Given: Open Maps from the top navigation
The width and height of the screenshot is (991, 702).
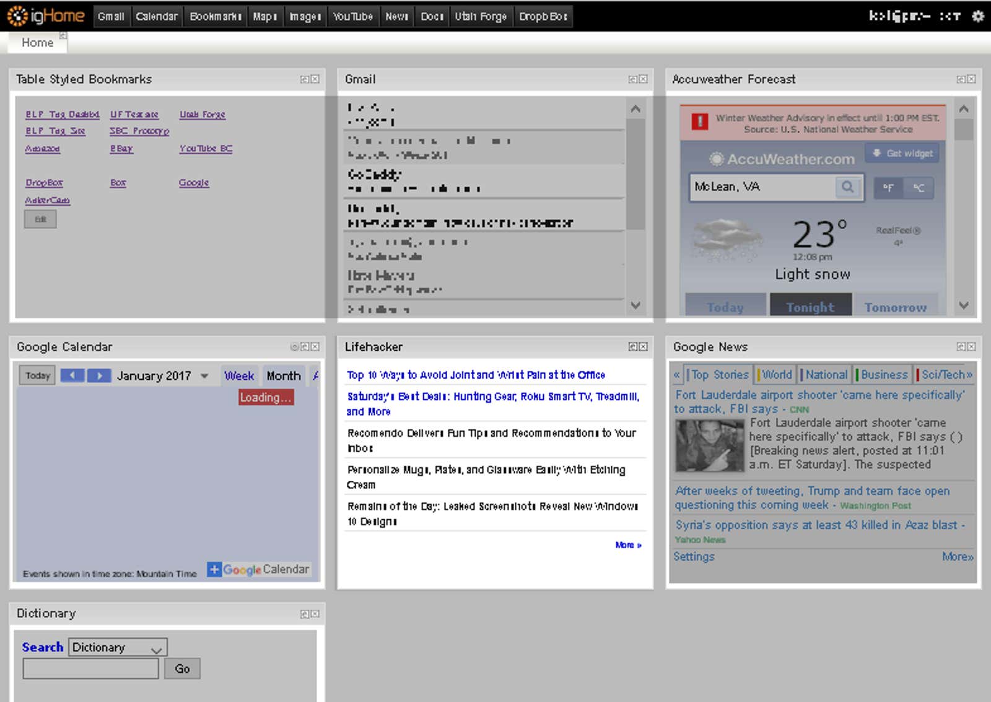Looking at the screenshot, I should [x=264, y=17].
